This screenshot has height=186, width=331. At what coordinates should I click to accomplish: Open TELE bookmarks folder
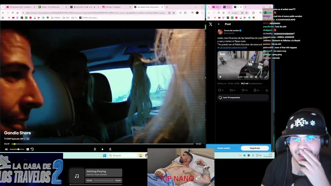[x=66, y=18]
